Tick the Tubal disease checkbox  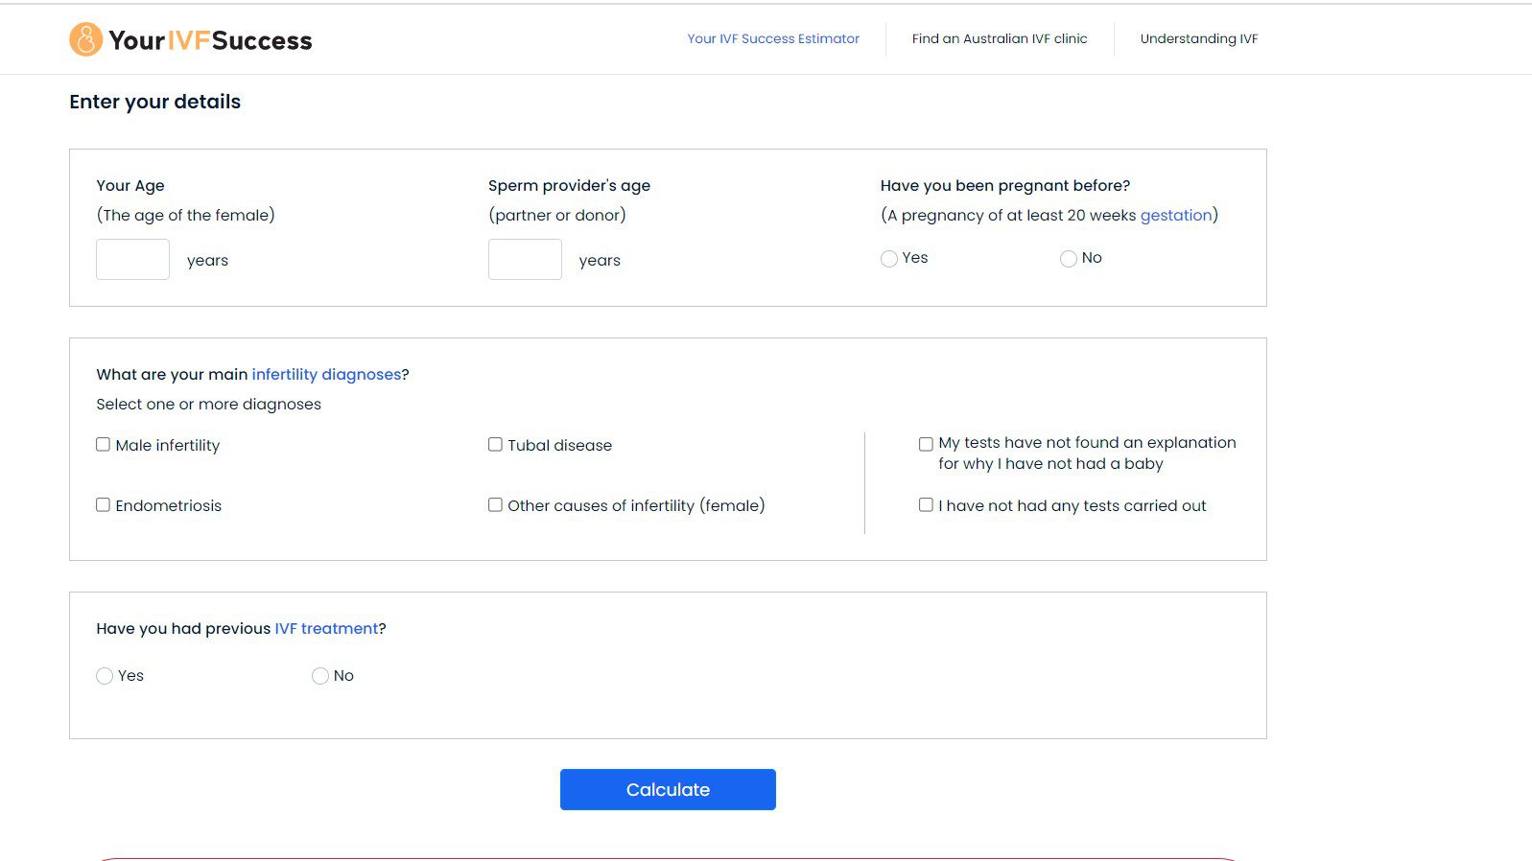coord(495,444)
